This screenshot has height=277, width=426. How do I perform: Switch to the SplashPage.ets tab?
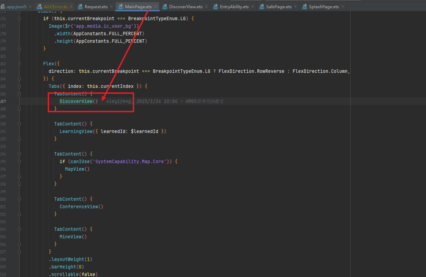coord(324,6)
